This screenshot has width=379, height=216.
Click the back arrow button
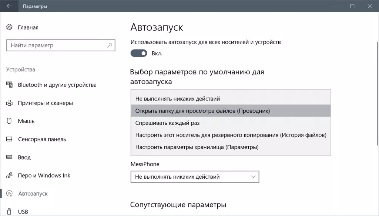click(9, 6)
